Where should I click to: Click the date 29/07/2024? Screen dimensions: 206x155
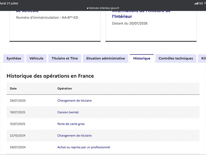point(18,147)
